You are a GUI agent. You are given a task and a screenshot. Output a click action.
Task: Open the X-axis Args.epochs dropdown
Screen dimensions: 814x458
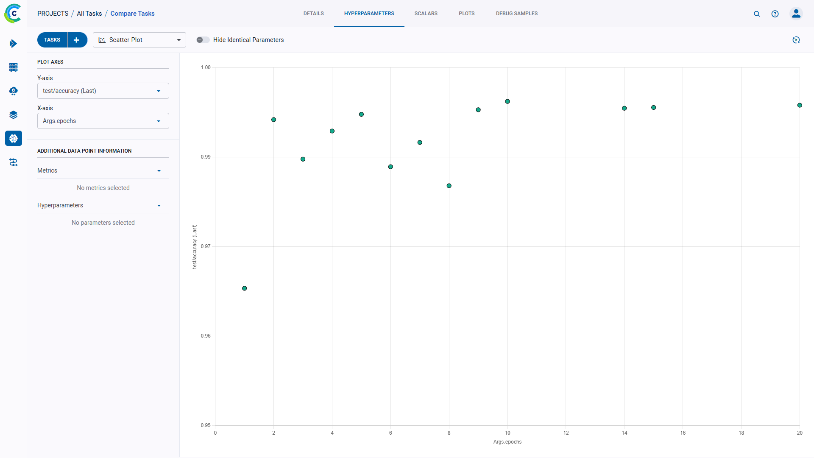103,121
